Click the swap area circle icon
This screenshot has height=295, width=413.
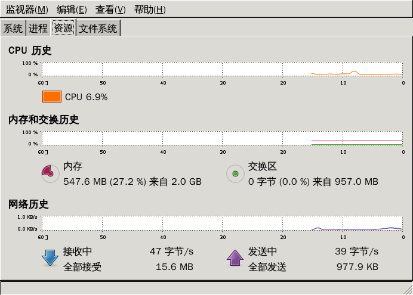[x=235, y=173]
